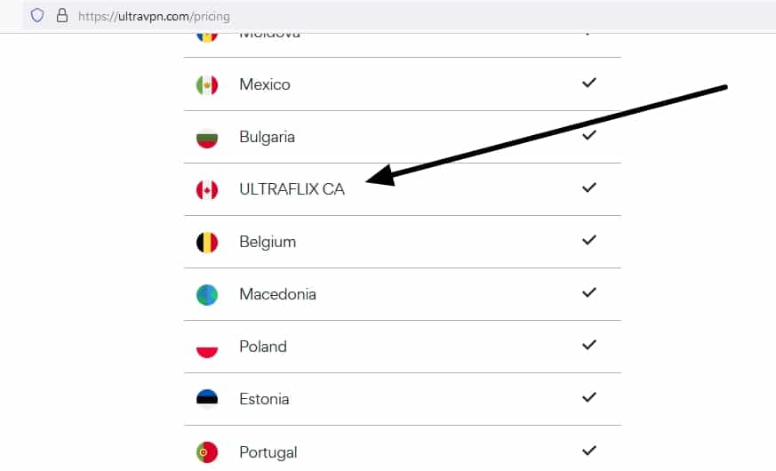
Task: Click the checkmark in the Mexico row
Action: (589, 83)
